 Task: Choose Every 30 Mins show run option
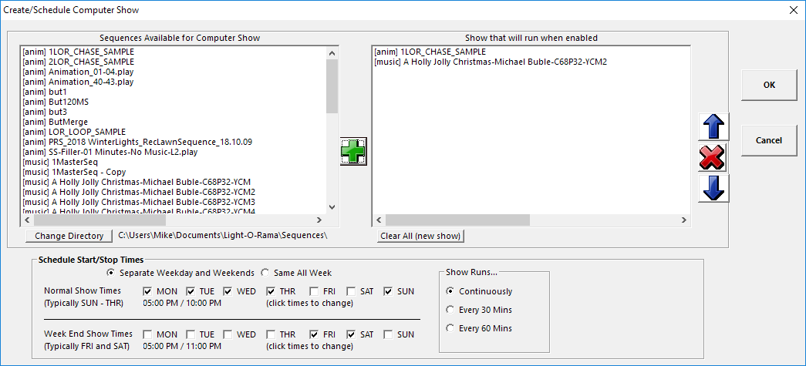click(450, 310)
